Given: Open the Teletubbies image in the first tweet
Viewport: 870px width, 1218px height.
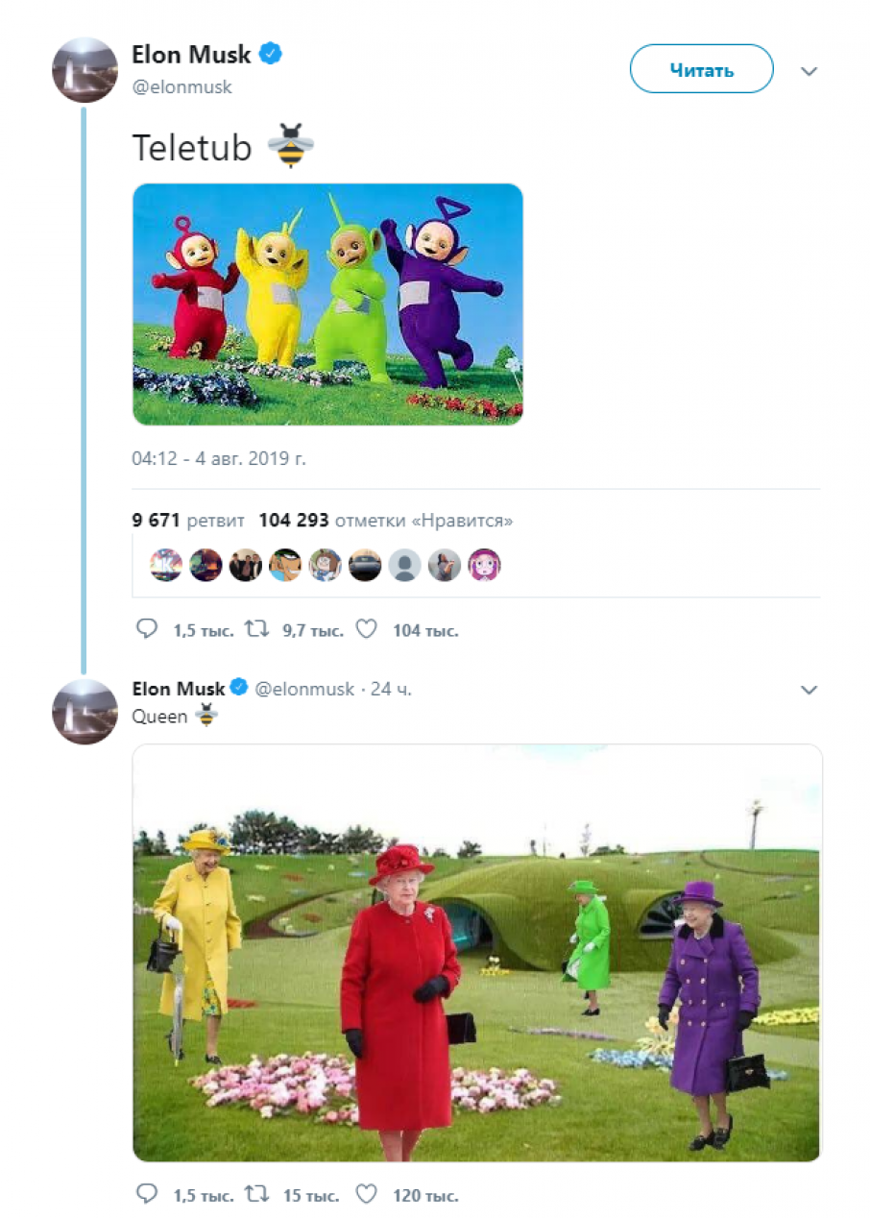Looking at the screenshot, I should pos(327,304).
